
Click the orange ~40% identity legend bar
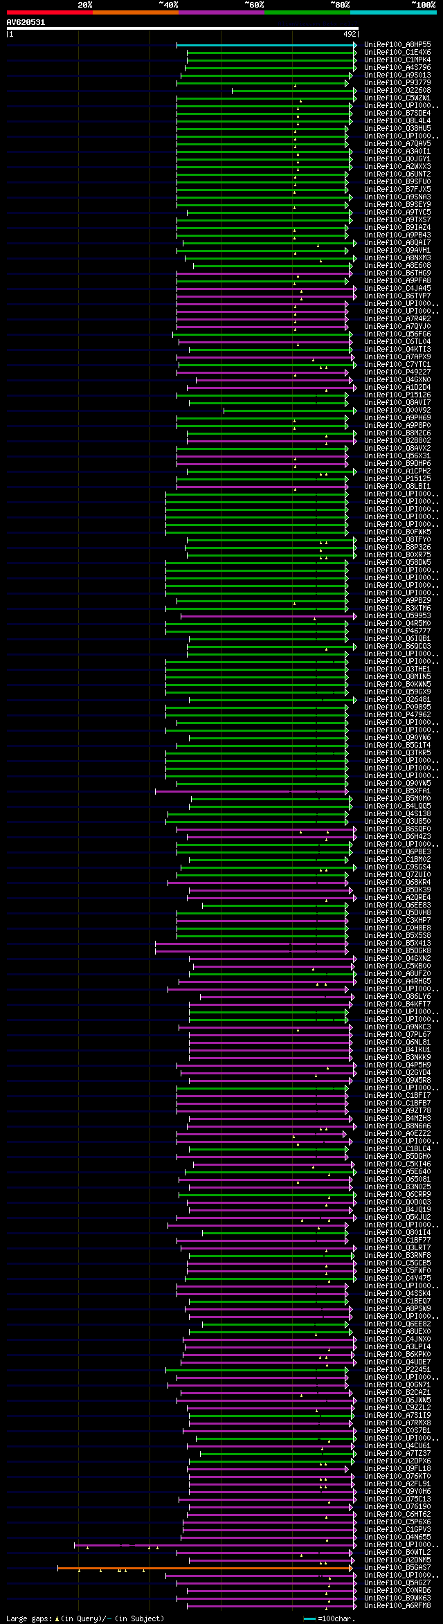(135, 12)
